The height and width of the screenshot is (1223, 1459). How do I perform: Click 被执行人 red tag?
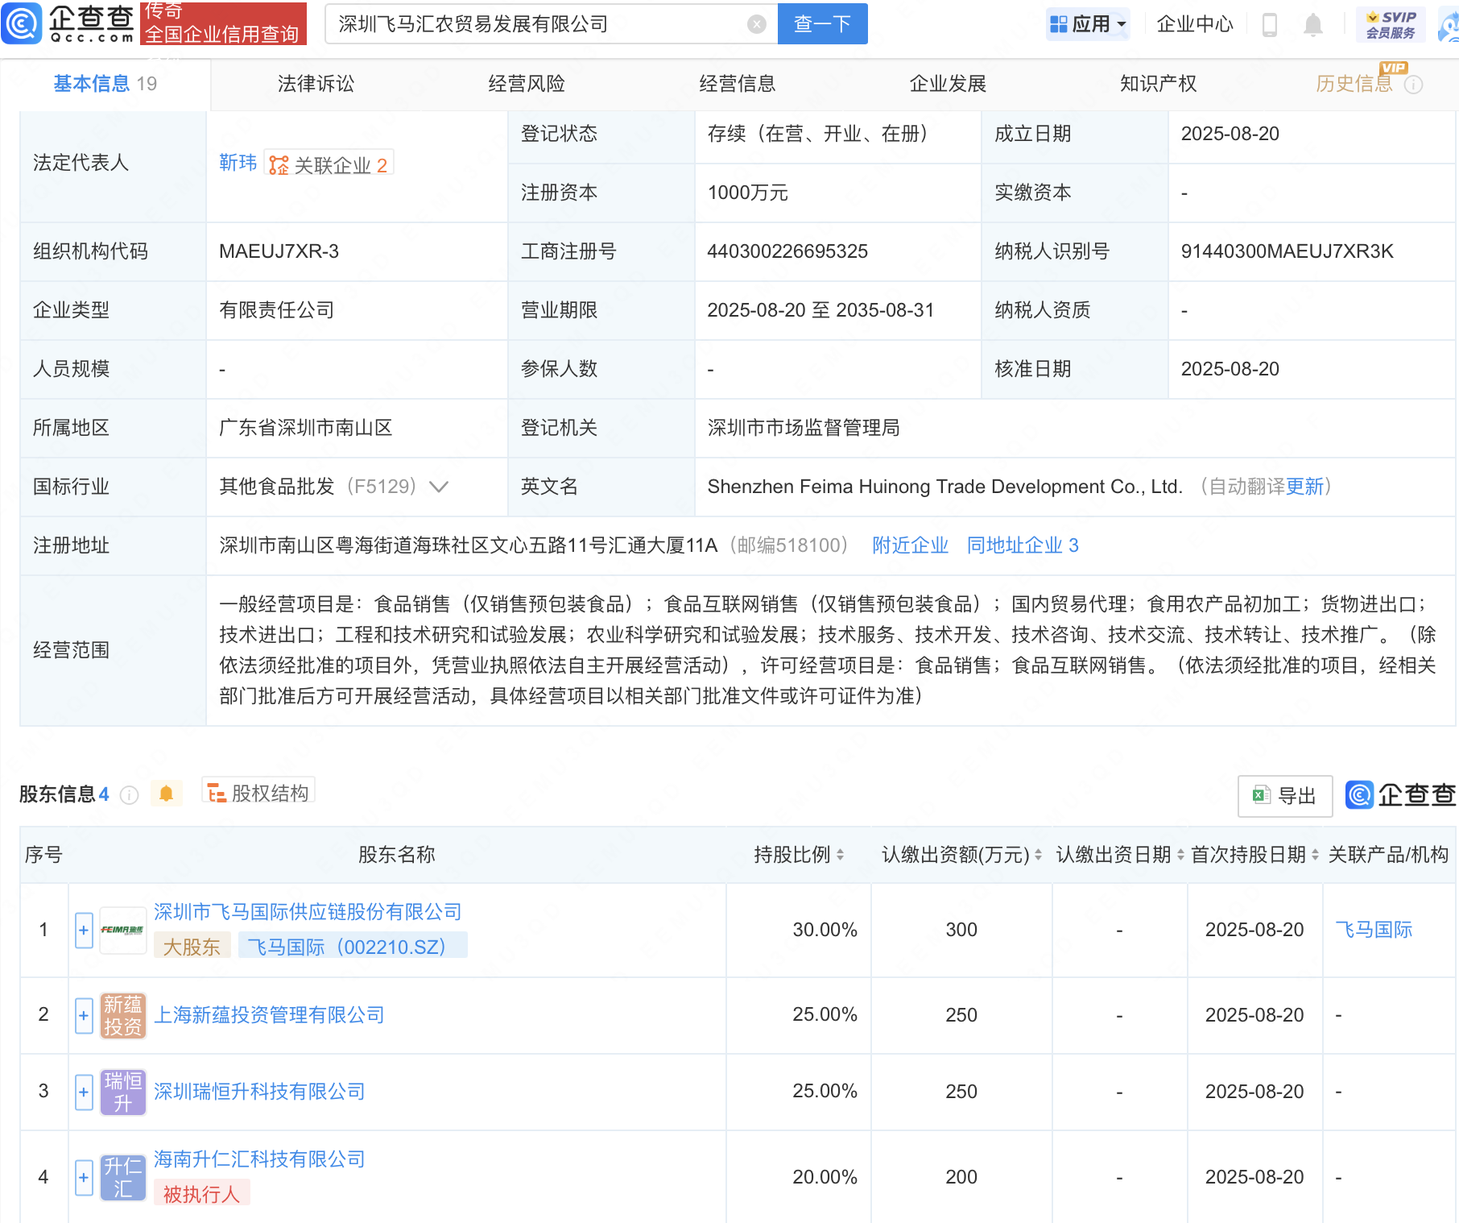(x=201, y=1194)
